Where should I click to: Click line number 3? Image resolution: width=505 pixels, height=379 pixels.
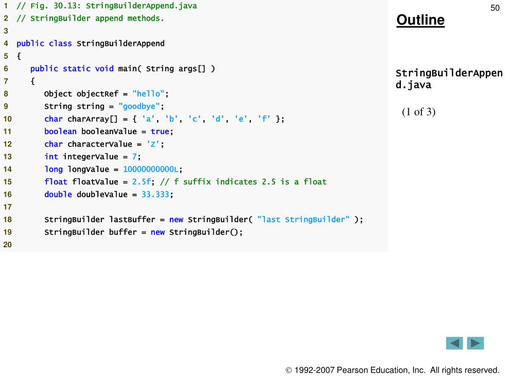click(6, 31)
